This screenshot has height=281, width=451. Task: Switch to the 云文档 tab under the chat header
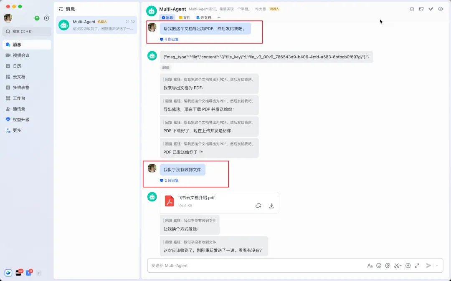click(x=204, y=18)
